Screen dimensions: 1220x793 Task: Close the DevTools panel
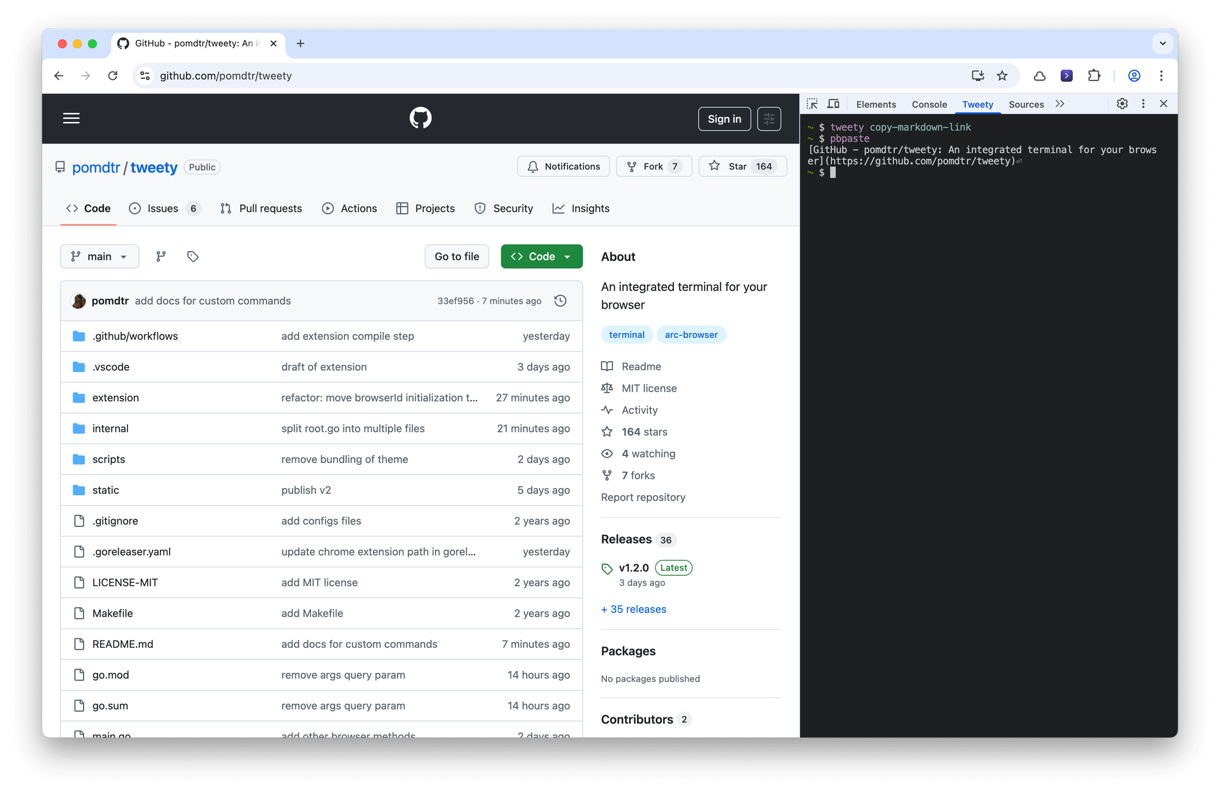coord(1164,104)
